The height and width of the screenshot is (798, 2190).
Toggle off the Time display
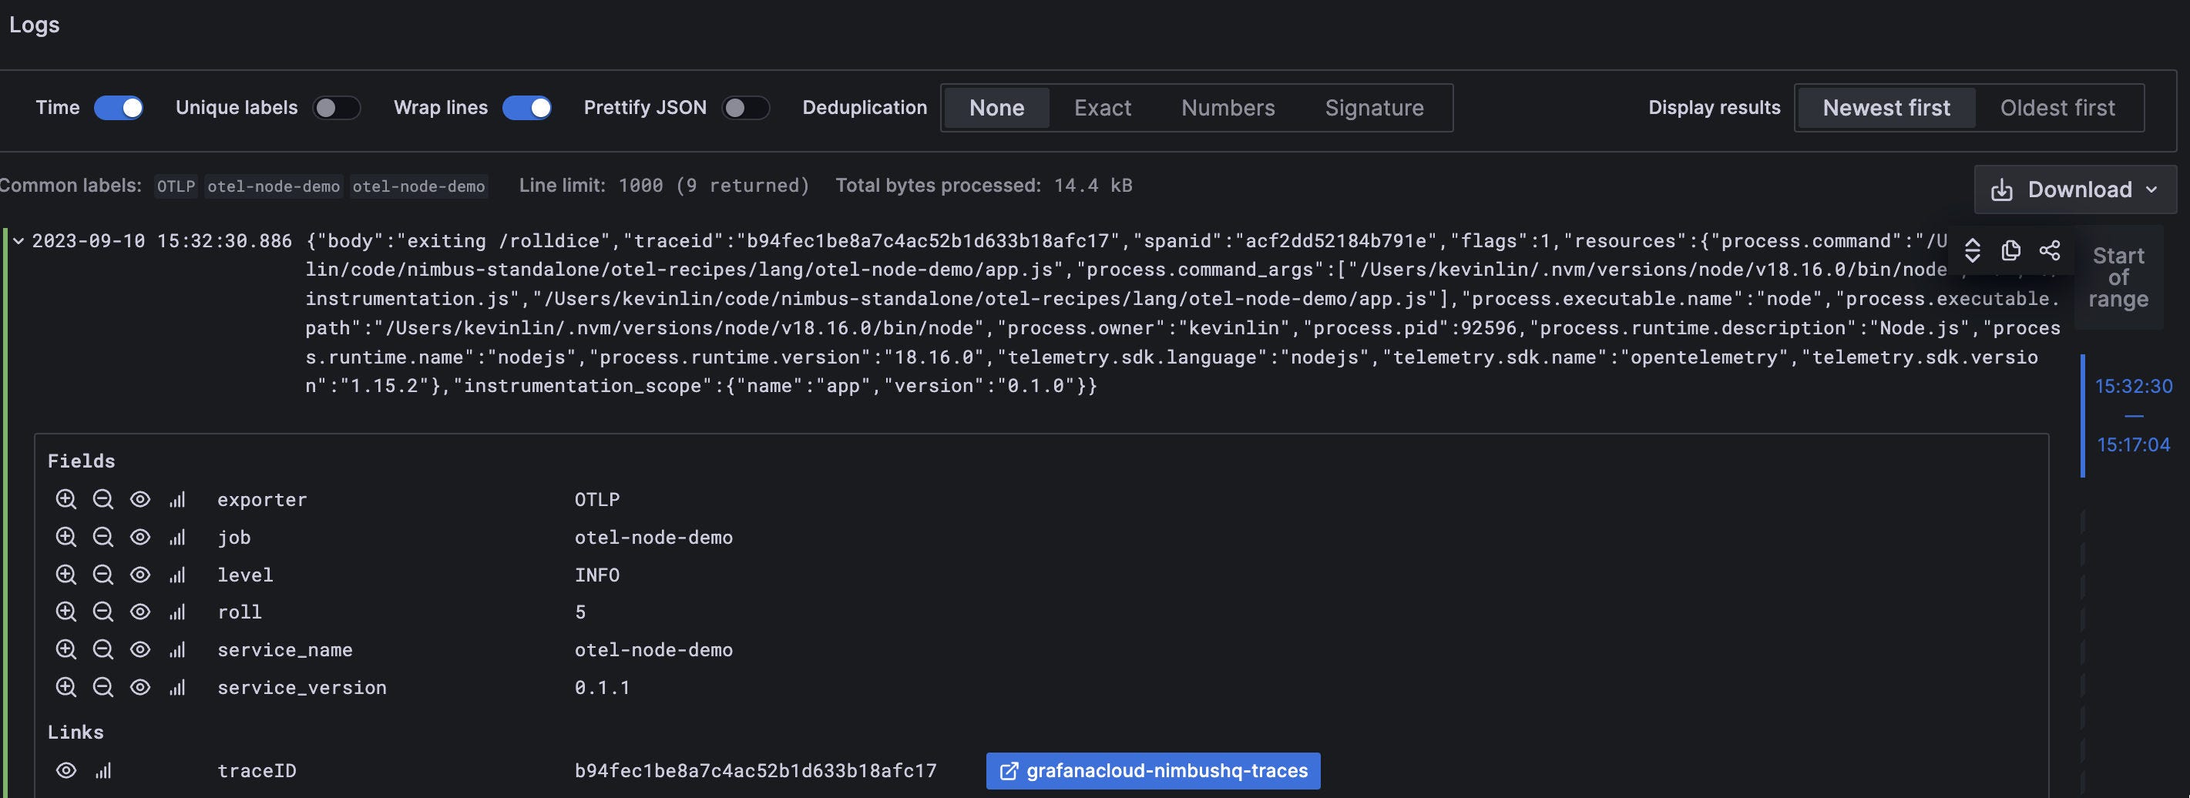(x=119, y=108)
